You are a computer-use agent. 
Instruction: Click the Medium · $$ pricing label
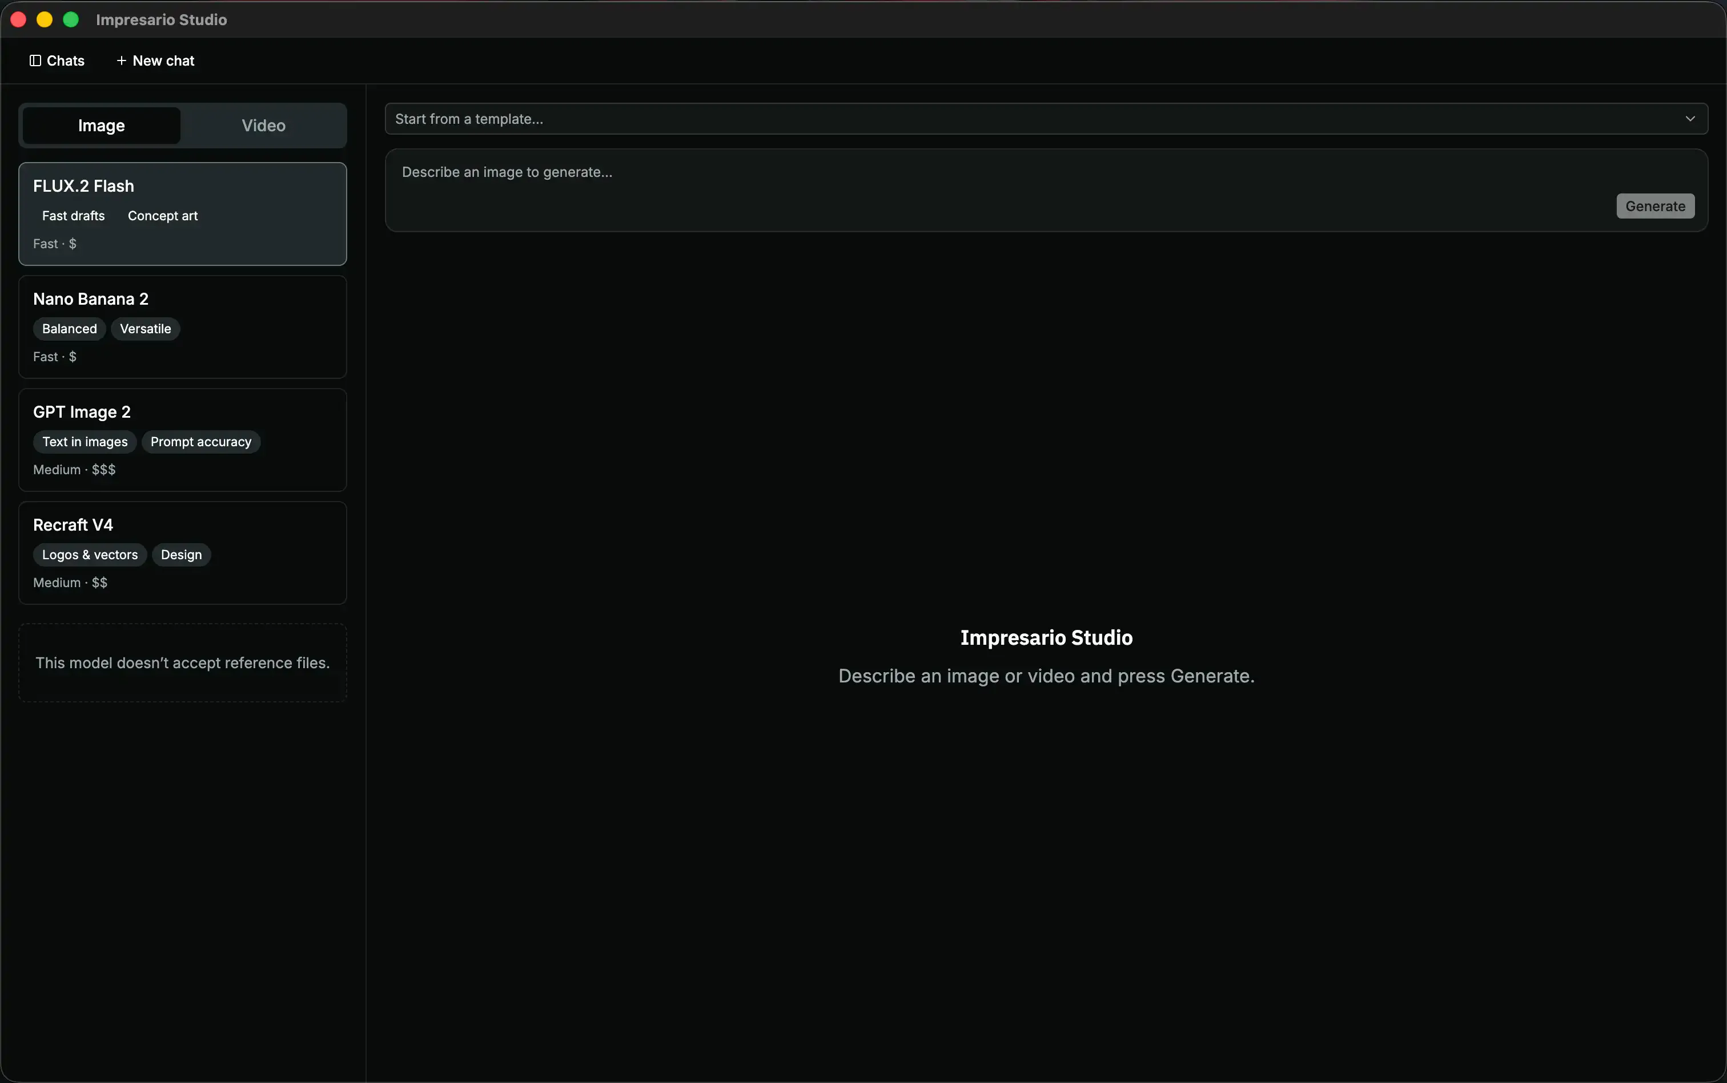point(70,583)
